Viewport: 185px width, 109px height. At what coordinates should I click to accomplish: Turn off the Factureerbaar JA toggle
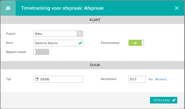click(136, 43)
